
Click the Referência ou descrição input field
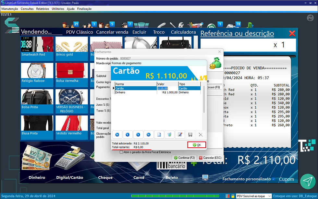pyautogui.click(x=248, y=45)
